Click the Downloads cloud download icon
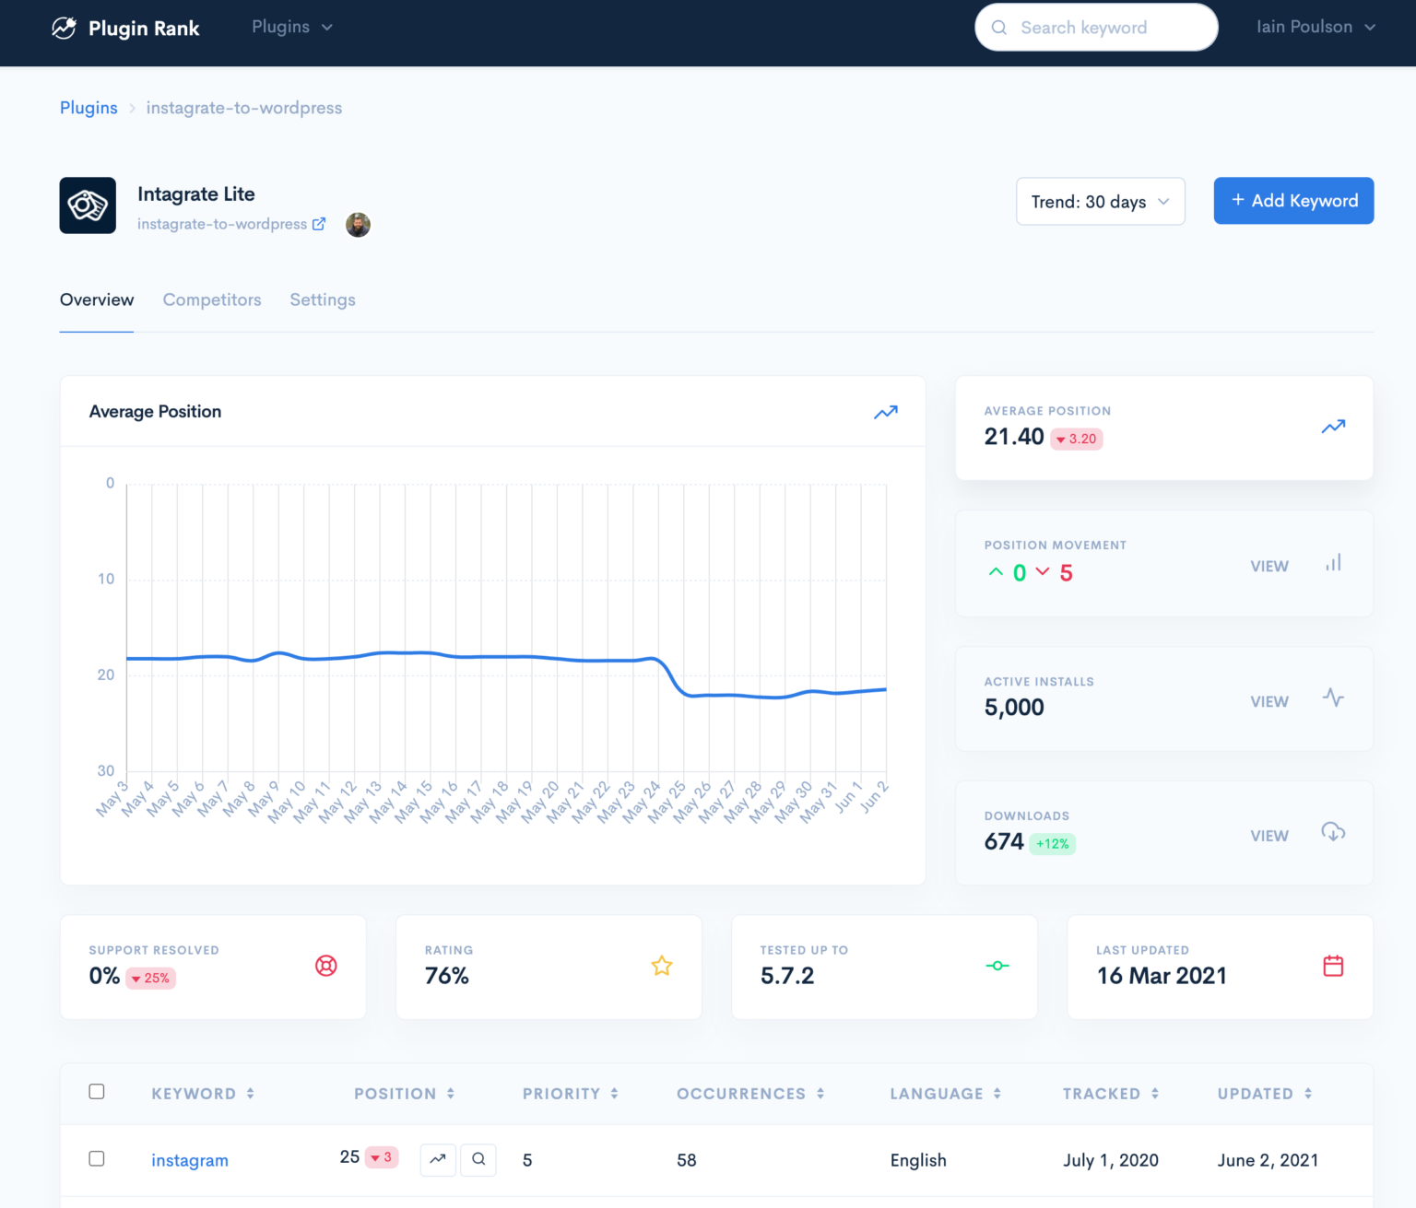The image size is (1416, 1208). [1333, 832]
